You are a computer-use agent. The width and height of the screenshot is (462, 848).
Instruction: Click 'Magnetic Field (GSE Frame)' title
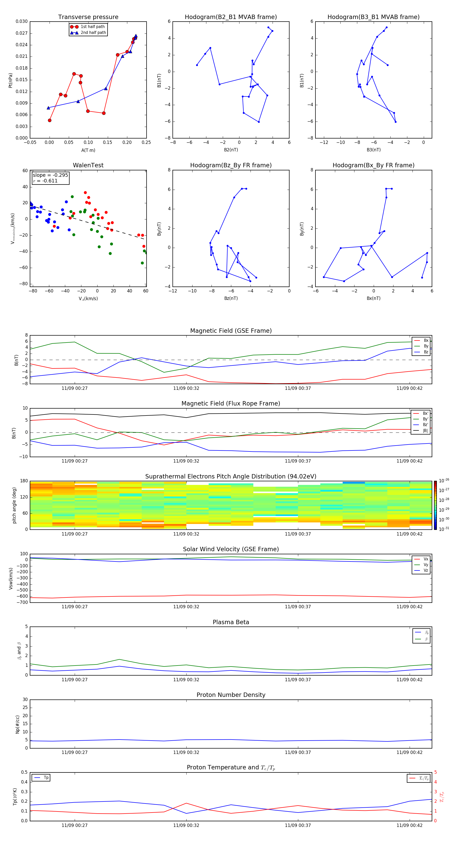[x=231, y=331]
